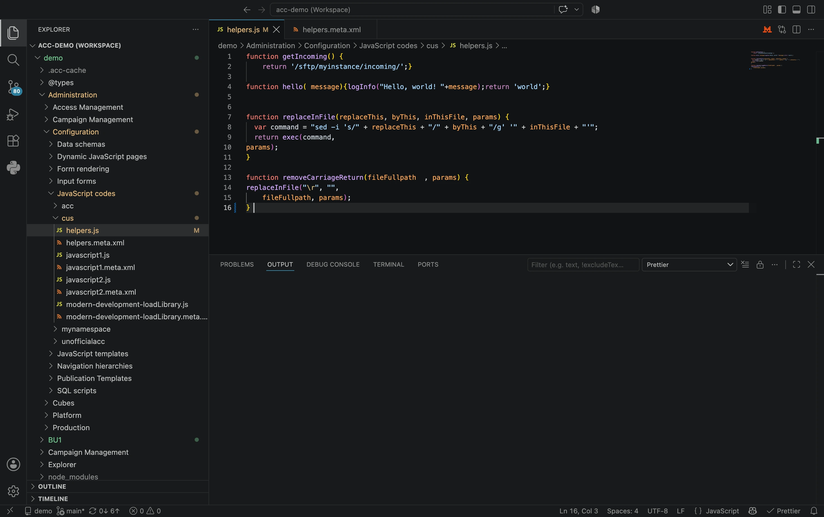Click the orange extension icon in editor toolbar

[767, 29]
